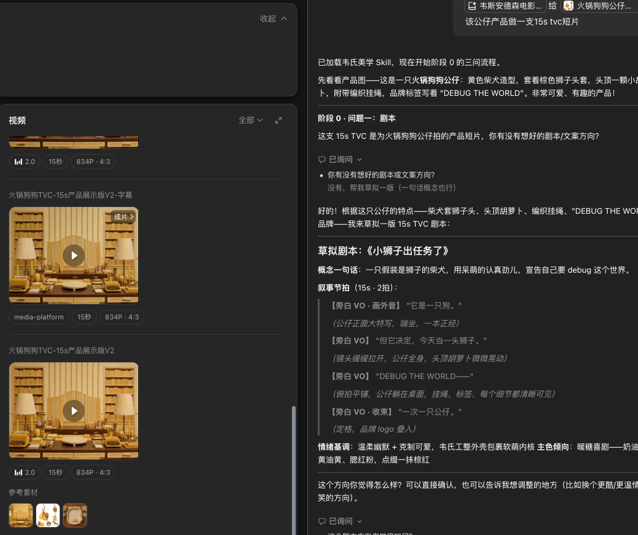The height and width of the screenshot is (535, 638).
Task: Click the question 你有没有想好的剧本或文案方向？
Action: (x=381, y=175)
